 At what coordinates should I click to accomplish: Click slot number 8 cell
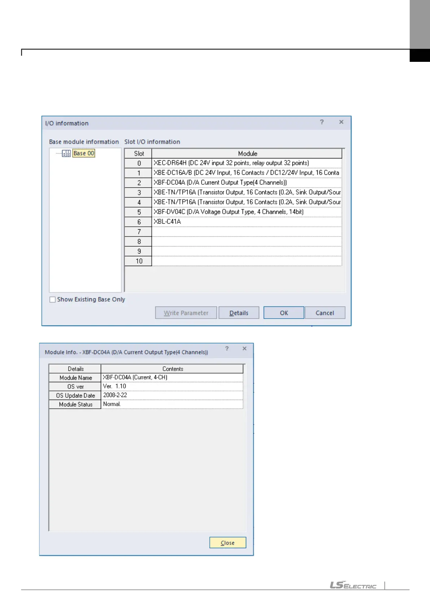[139, 242]
